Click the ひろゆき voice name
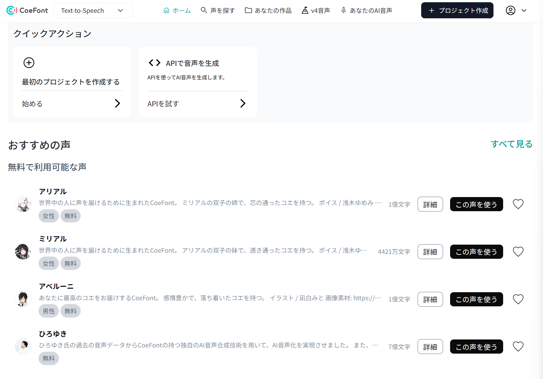 [x=53, y=334]
